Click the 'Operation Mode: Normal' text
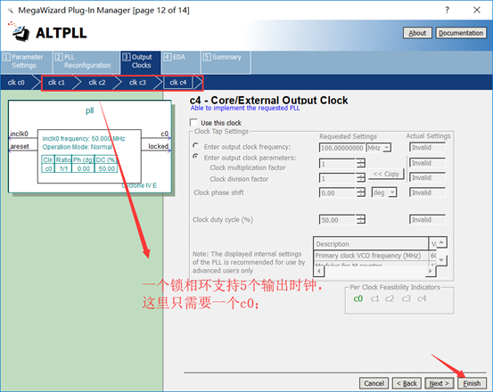 78,147
